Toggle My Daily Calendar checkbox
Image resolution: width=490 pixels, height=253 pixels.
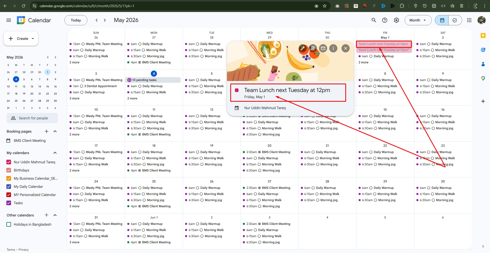(x=9, y=187)
